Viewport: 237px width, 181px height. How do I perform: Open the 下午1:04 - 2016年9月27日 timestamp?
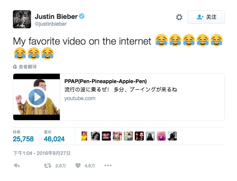42,153
